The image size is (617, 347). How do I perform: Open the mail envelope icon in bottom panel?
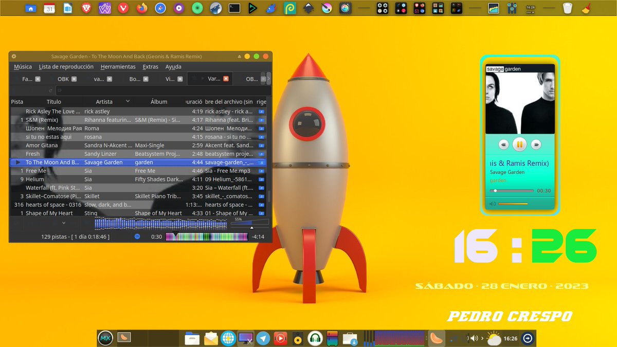211,338
